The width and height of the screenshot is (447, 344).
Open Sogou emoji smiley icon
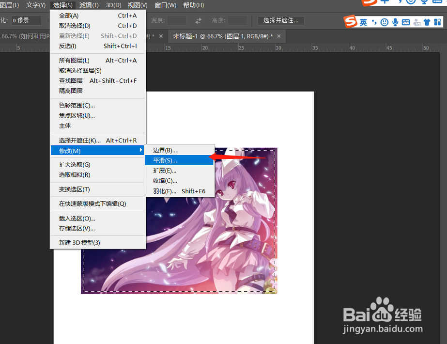click(x=385, y=22)
